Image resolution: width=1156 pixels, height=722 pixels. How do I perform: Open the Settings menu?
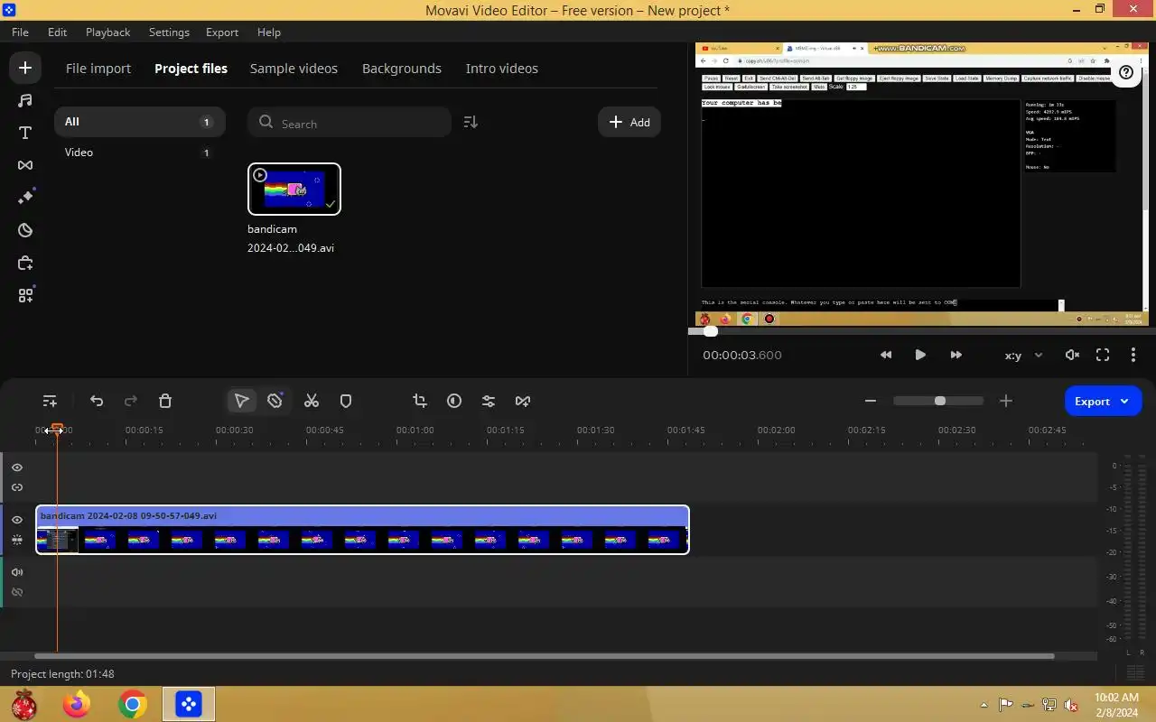(169, 32)
